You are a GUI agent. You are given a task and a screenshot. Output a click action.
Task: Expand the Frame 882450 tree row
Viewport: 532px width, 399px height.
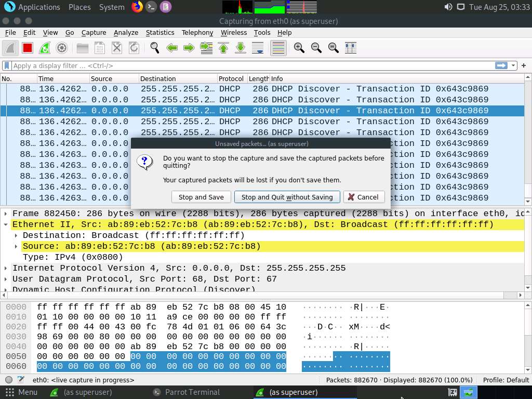click(x=5, y=214)
